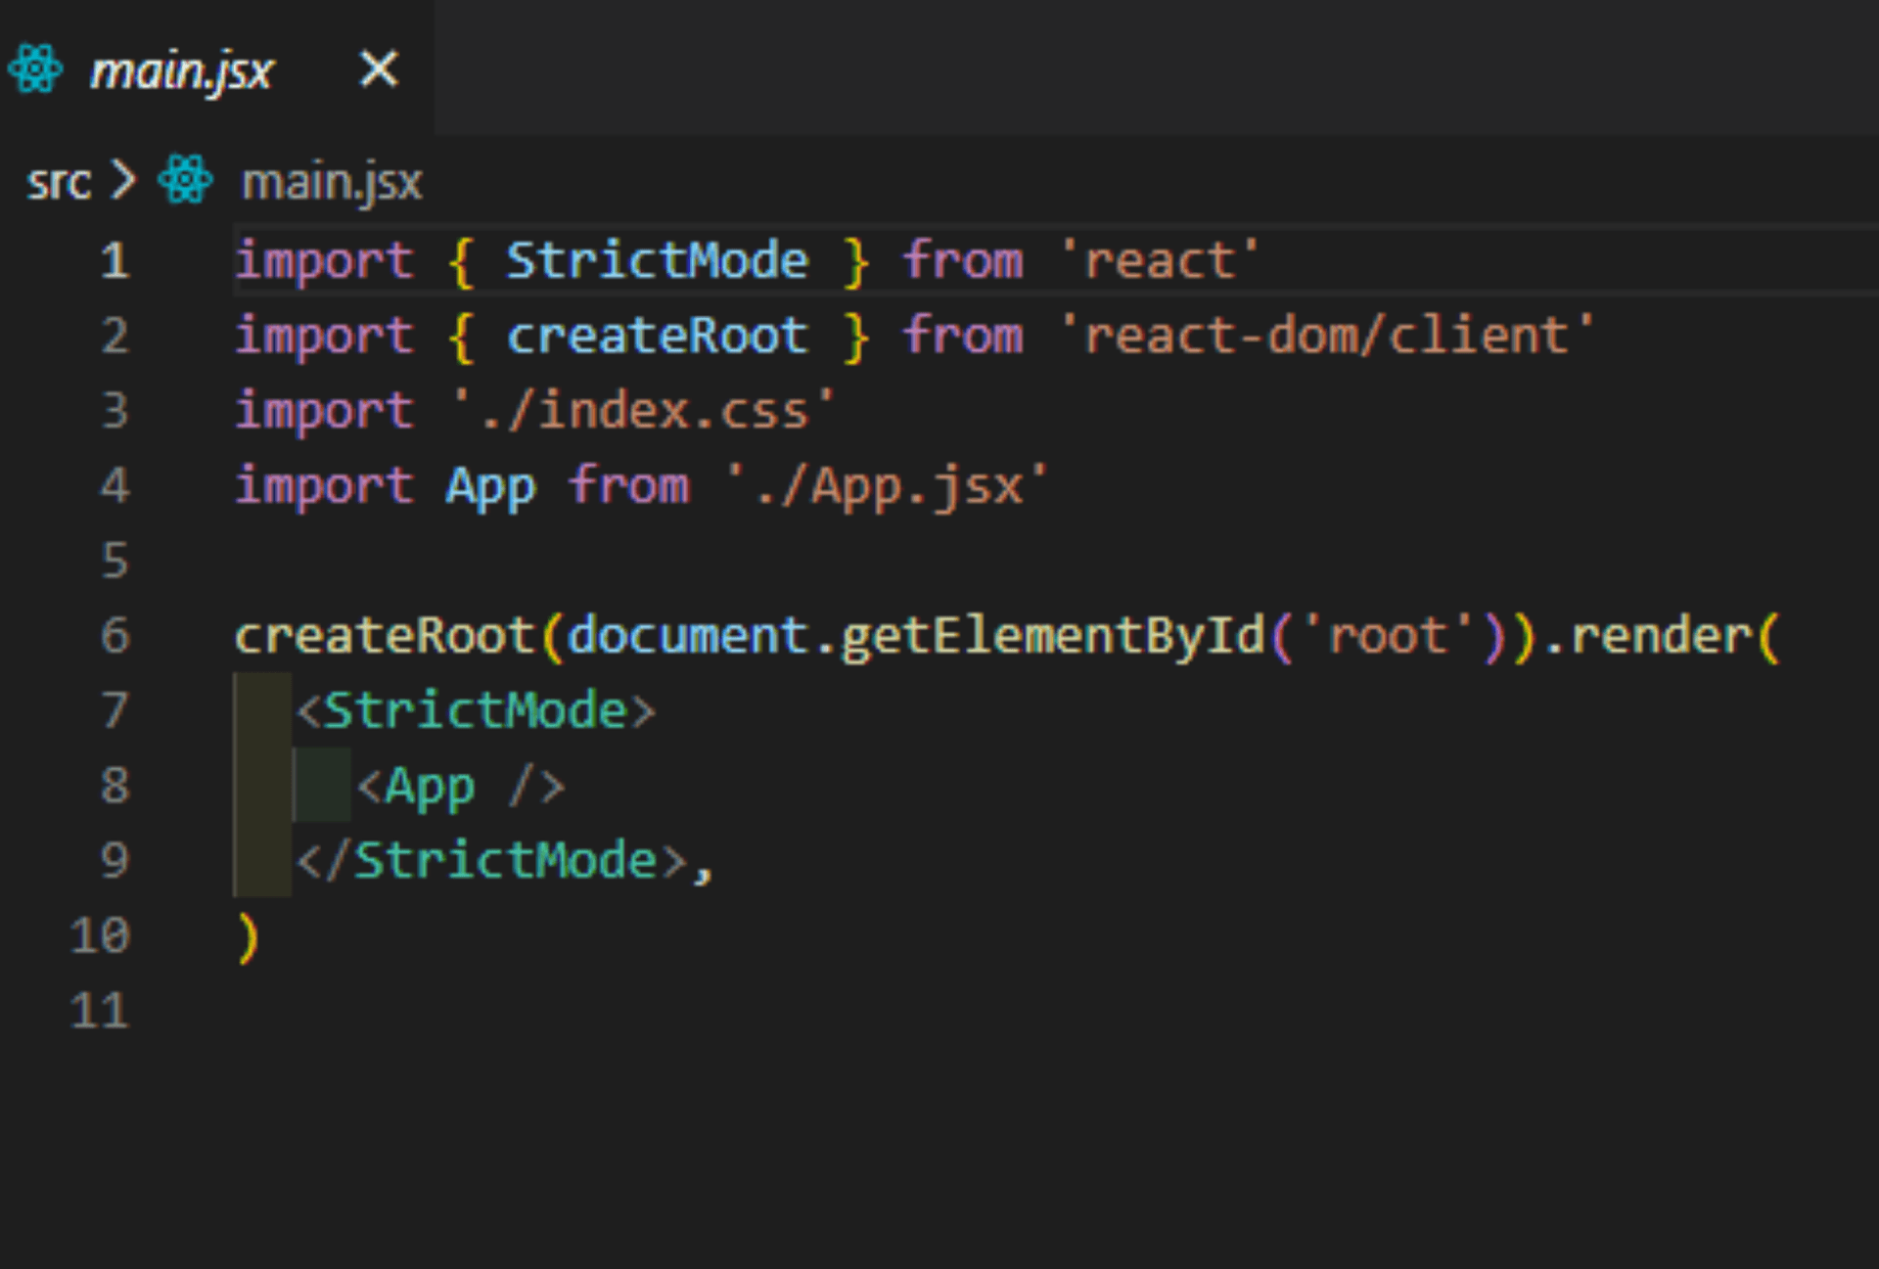Click the main.jsx breadcrumb to open siblings dropdown
This screenshot has height=1269, width=1879.
point(333,182)
